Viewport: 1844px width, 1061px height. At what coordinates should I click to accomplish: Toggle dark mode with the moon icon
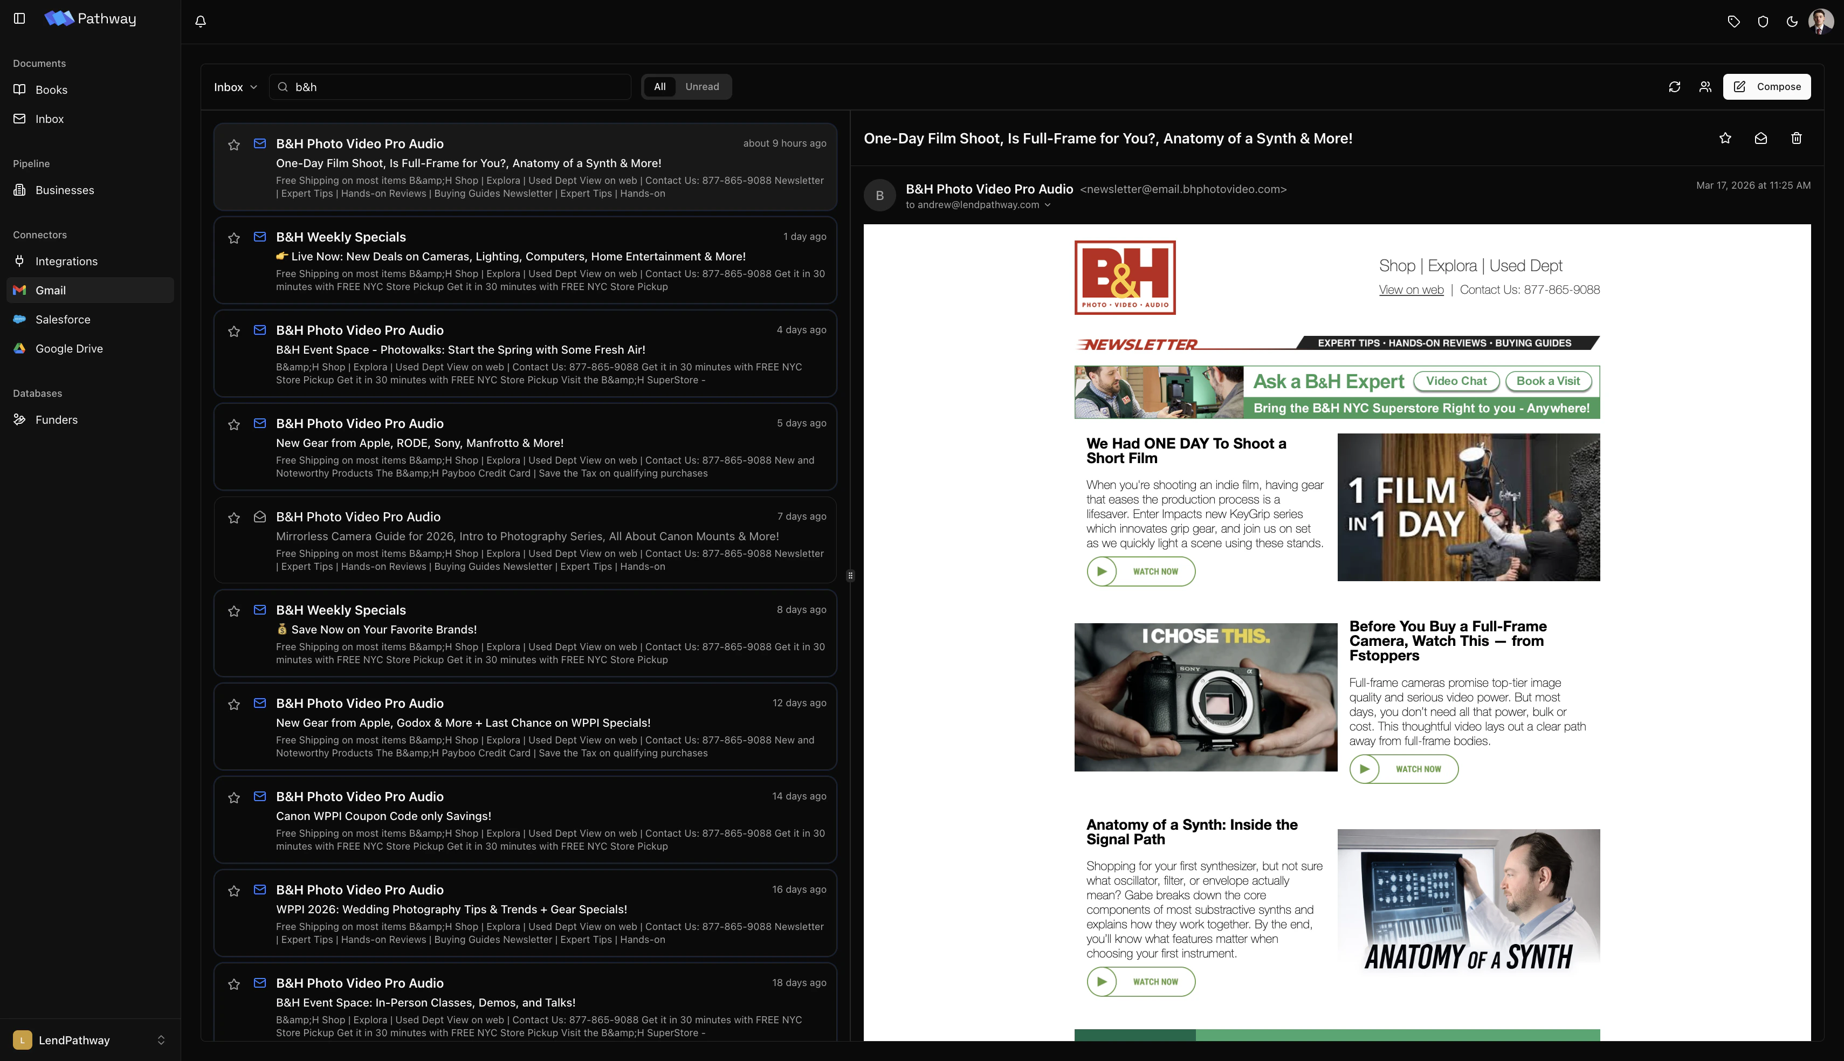[1792, 21]
